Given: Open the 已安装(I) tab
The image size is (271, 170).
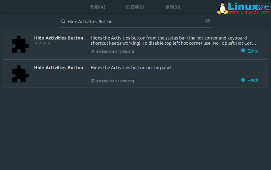Looking at the screenshot, I should point(135,7).
